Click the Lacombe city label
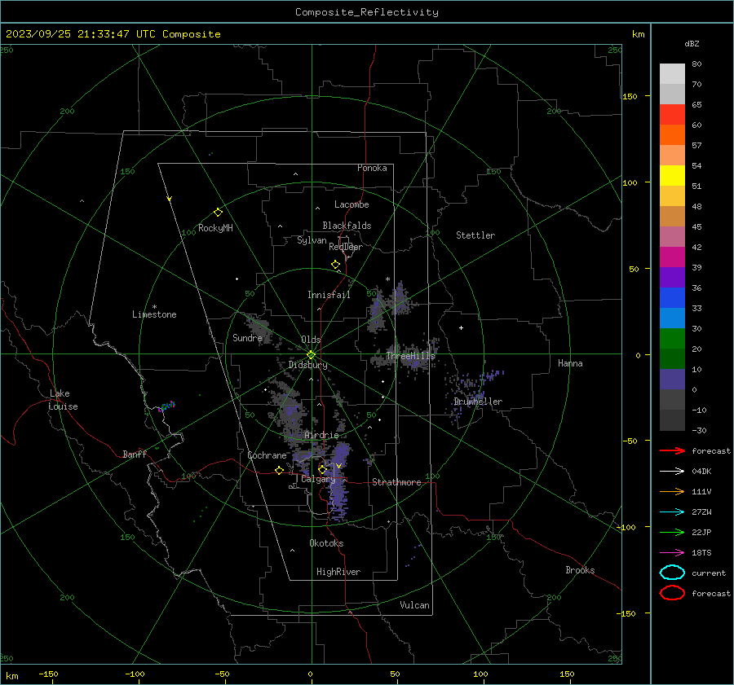Image resolution: width=734 pixels, height=685 pixels. click(x=352, y=204)
